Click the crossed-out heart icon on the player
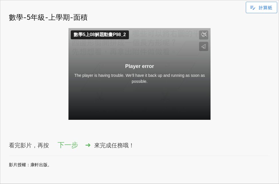The width and height of the screenshot is (279, 184). [x=204, y=35]
